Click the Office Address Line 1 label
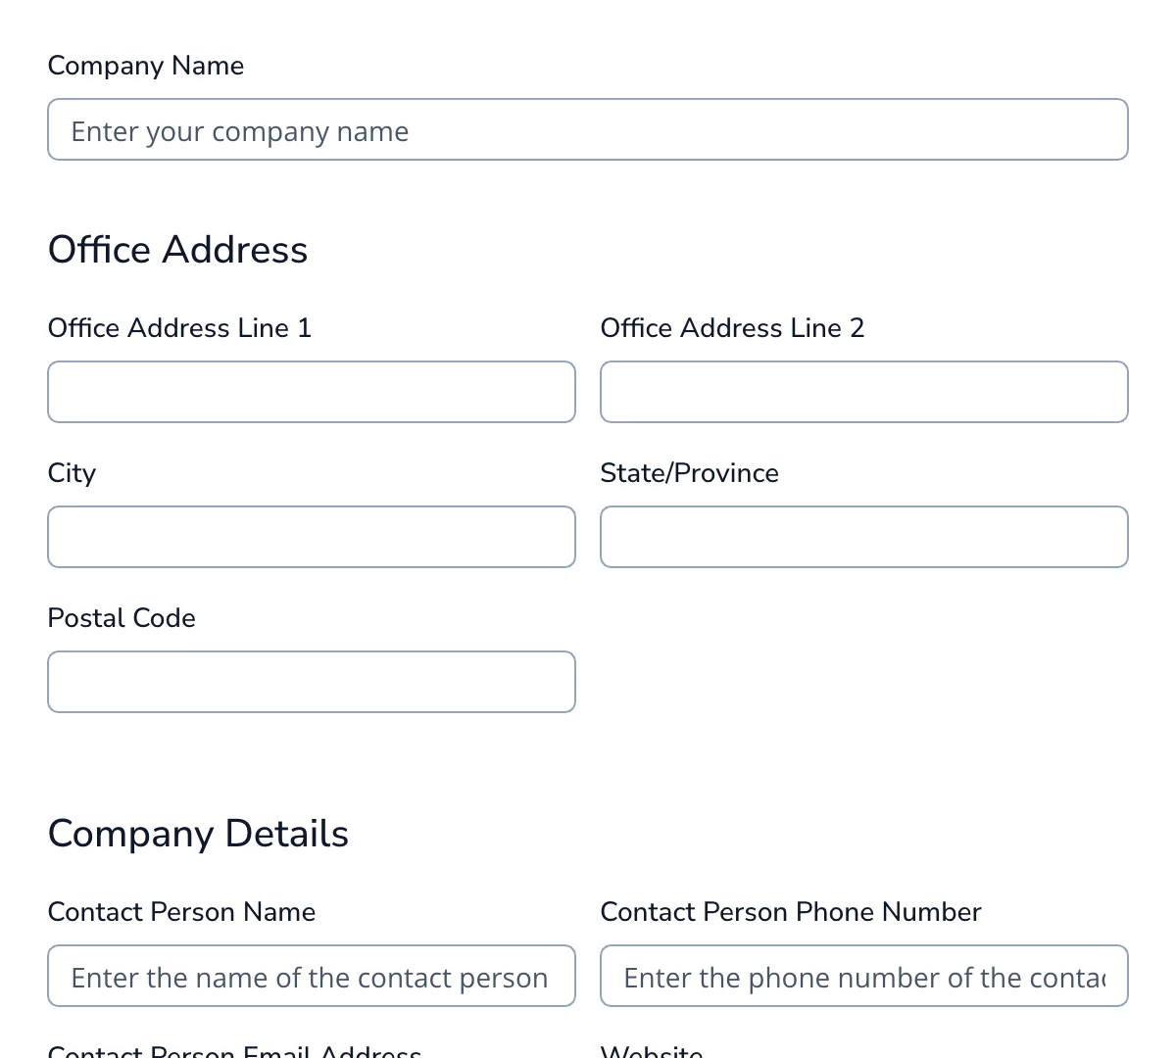This screenshot has height=1058, width=1176. 179,328
